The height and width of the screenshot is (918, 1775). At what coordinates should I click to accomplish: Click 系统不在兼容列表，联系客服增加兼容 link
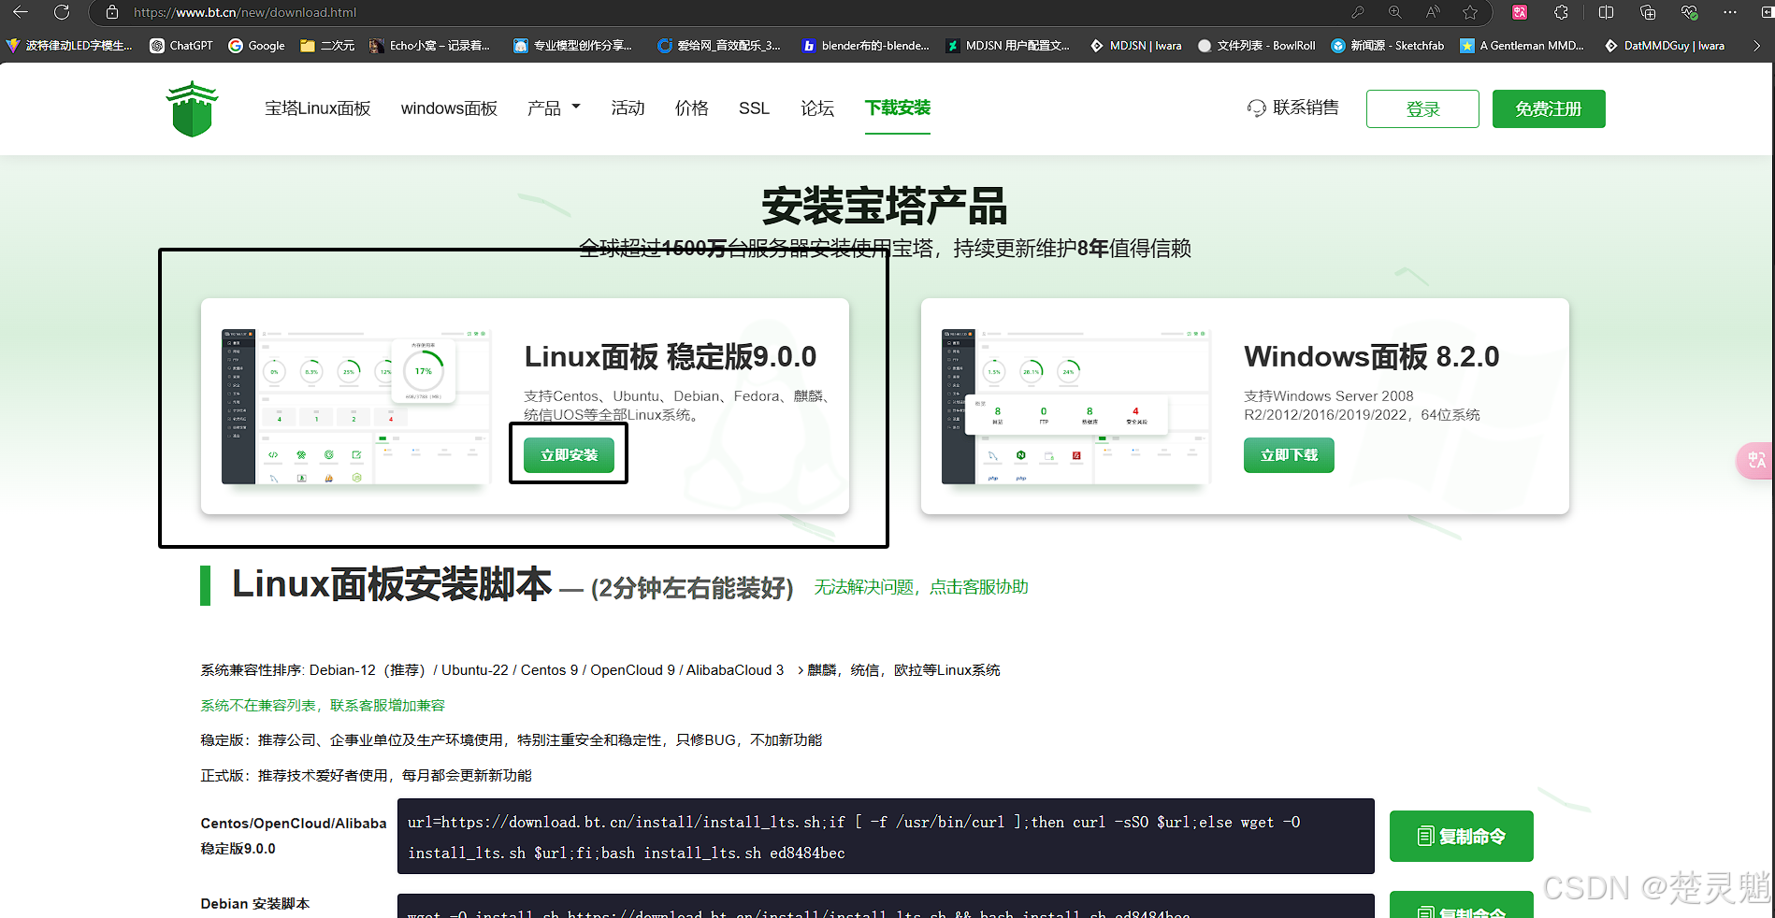[323, 706]
